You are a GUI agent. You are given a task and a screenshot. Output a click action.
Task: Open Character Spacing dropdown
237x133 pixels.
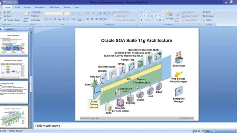coord(69,19)
